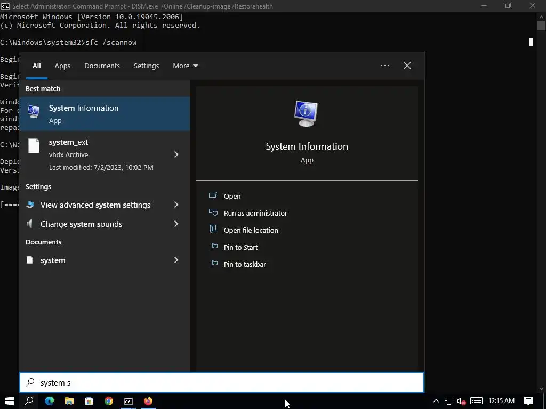Switch to the Settings search tab
This screenshot has width=546, height=409.
click(146, 66)
